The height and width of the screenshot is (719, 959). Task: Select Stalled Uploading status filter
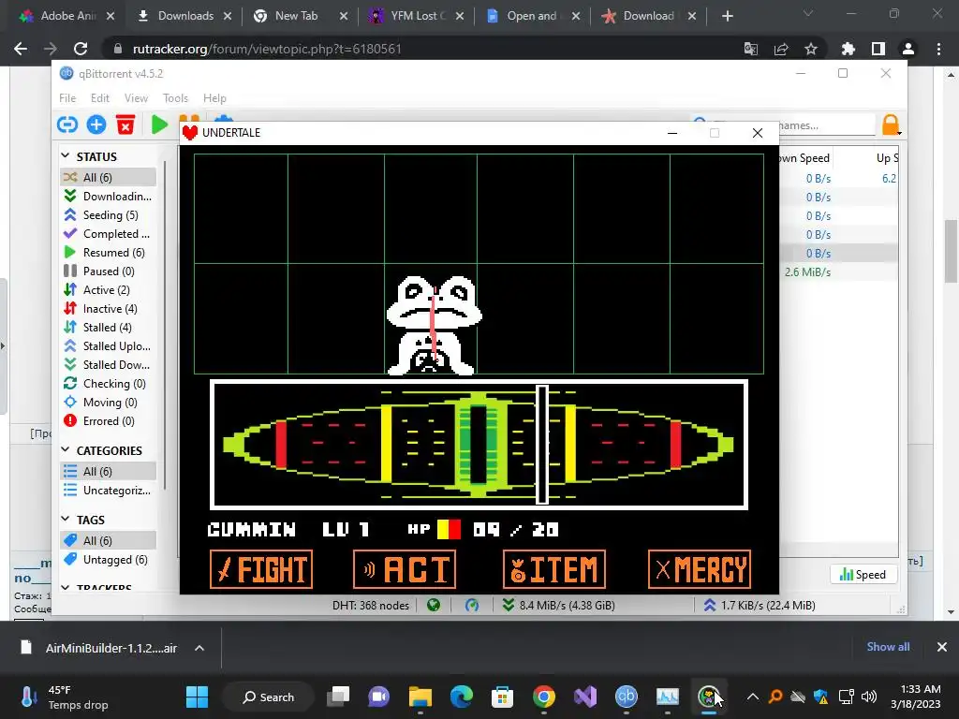click(x=108, y=346)
